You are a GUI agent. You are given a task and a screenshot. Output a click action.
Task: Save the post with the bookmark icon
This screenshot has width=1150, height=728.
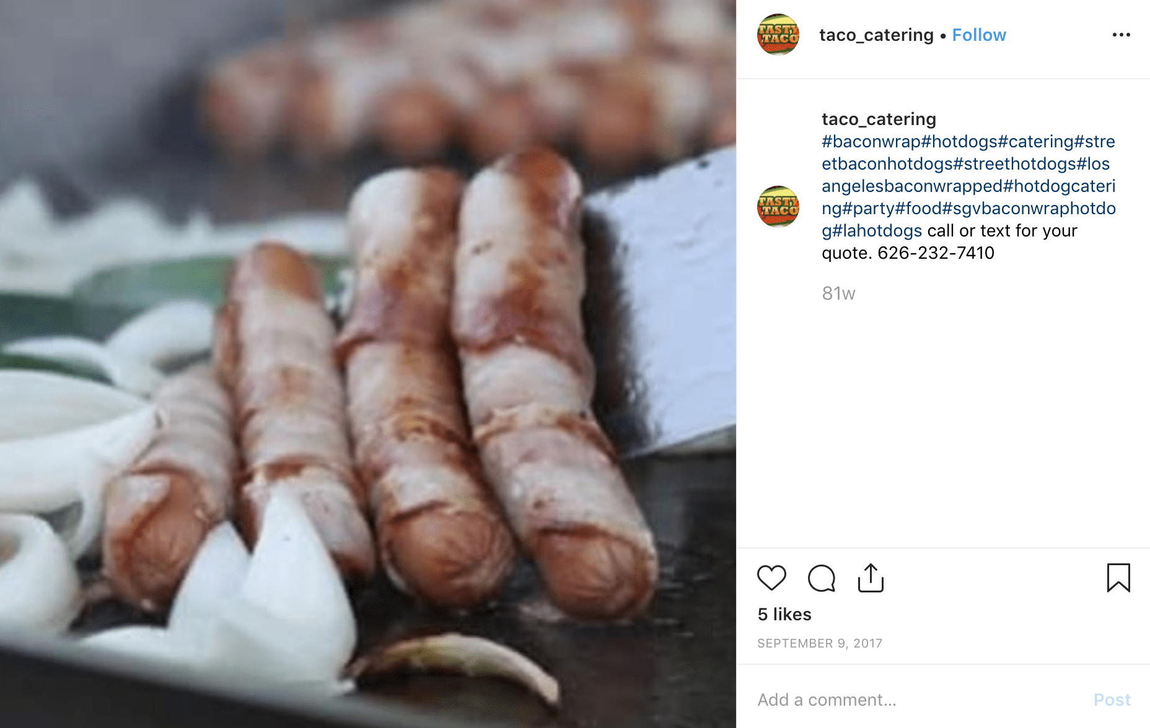tap(1118, 578)
